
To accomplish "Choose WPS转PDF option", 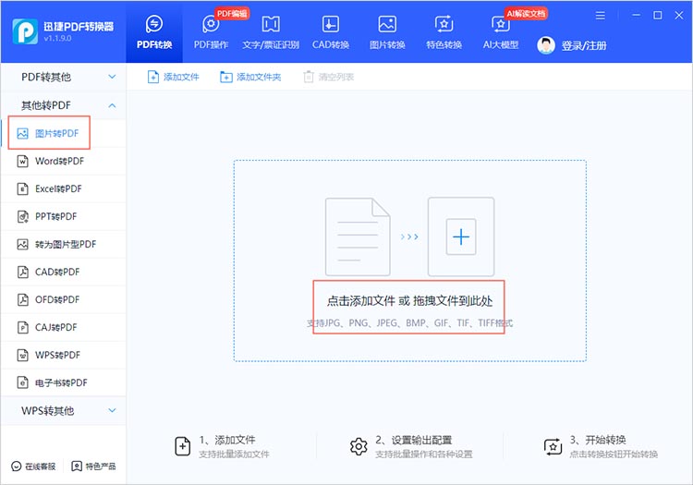I will pyautogui.click(x=63, y=355).
